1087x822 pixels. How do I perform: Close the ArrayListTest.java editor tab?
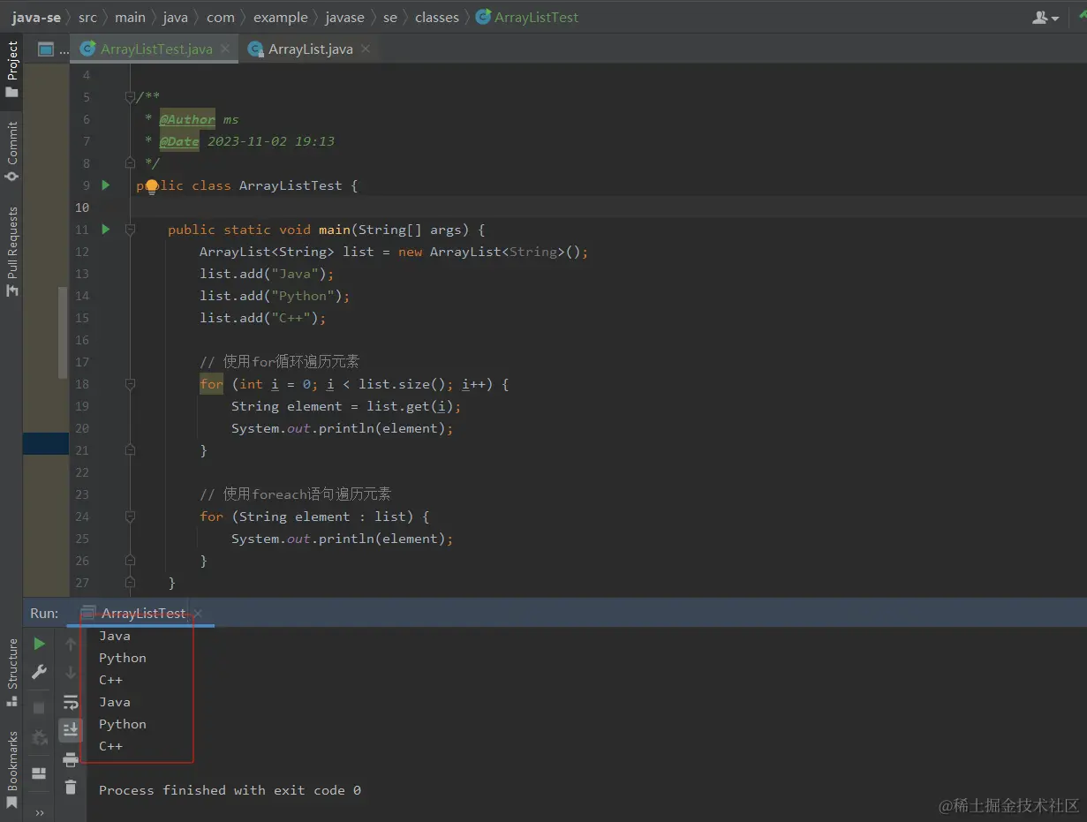[226, 49]
